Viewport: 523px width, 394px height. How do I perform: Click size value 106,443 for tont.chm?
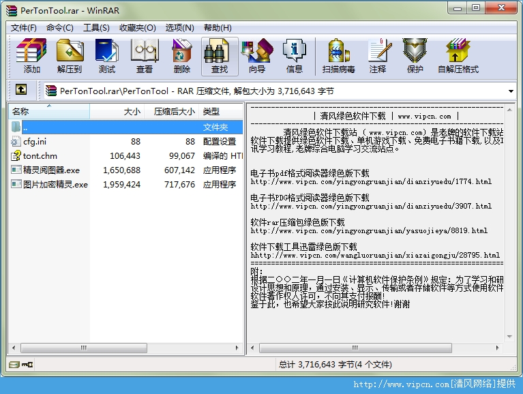click(x=125, y=155)
